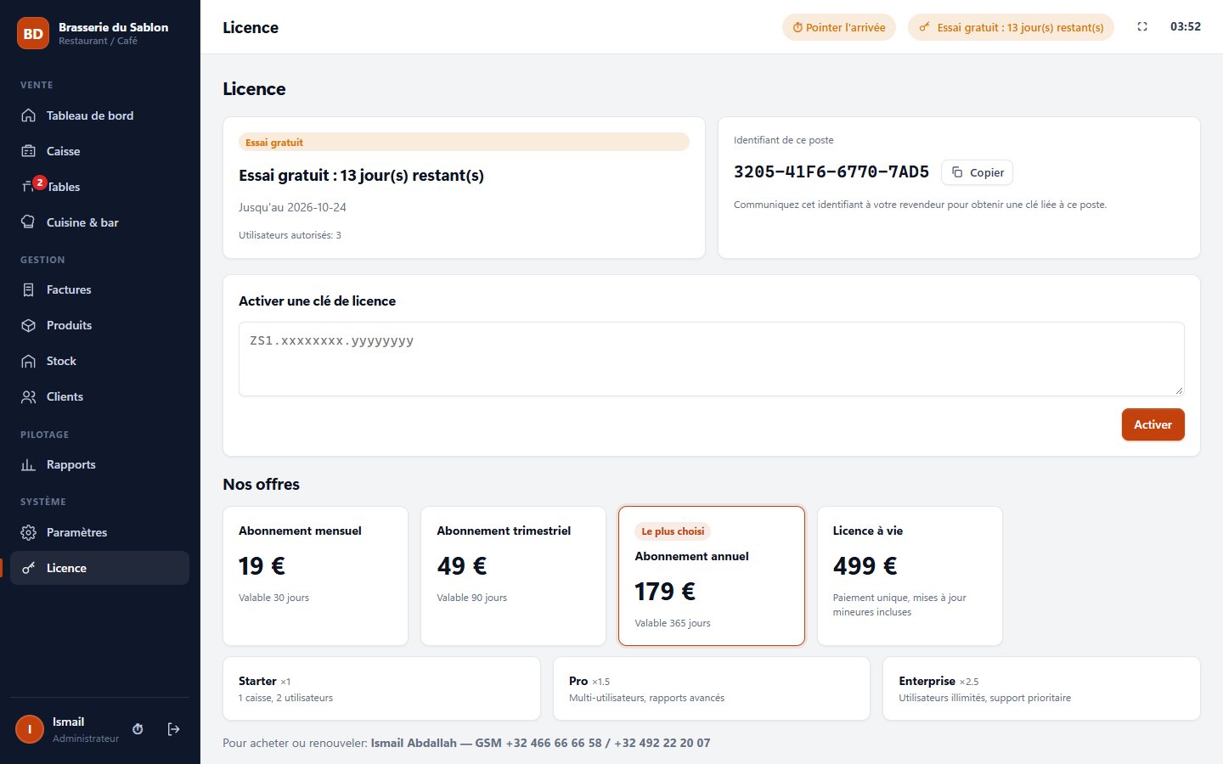Click the free trial badge in header
This screenshot has height=764, width=1223.
point(1011,27)
